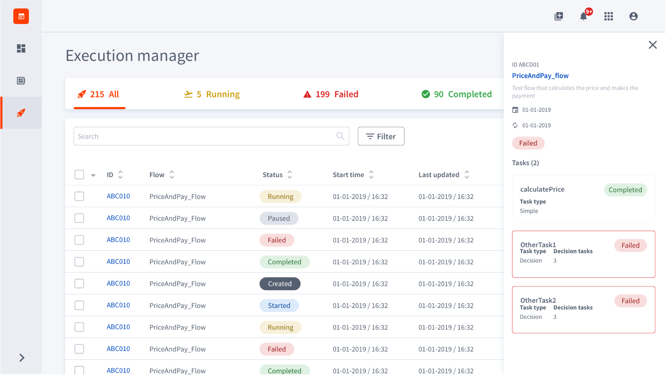The width and height of the screenshot is (666, 375).
Task: Toggle the select-all header checkbox
Action: tap(79, 175)
